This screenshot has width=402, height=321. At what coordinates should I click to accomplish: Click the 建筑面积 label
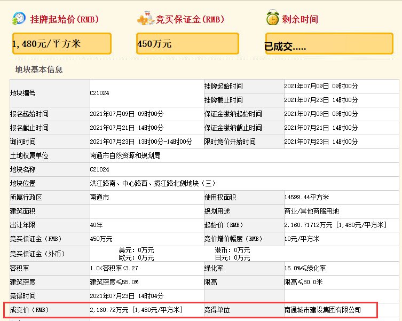(23, 211)
